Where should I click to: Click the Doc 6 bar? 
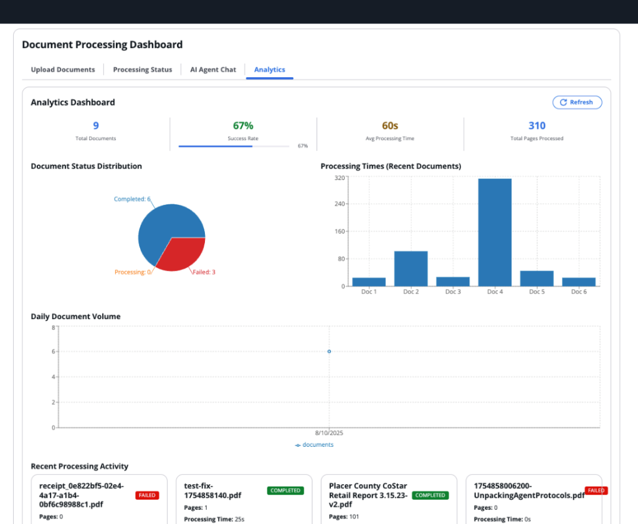pyautogui.click(x=579, y=282)
